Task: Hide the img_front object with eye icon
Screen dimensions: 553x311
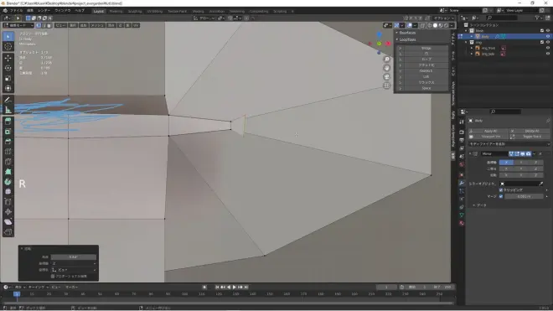Action: click(548, 48)
